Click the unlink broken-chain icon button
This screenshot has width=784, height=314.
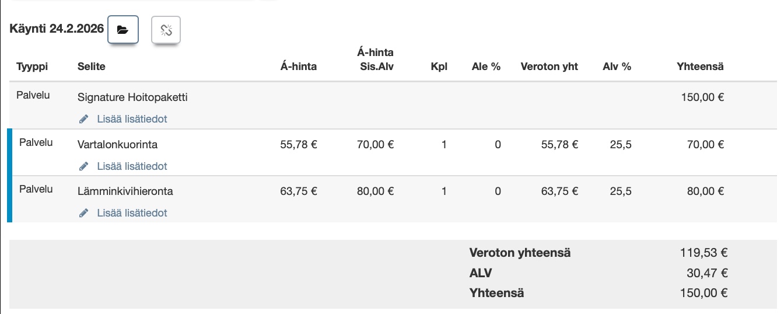(x=166, y=30)
